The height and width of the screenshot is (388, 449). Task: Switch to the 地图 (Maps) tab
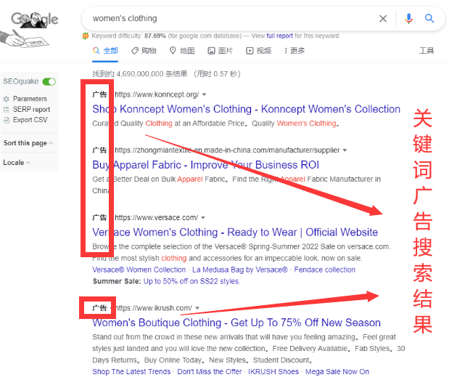pos(182,51)
